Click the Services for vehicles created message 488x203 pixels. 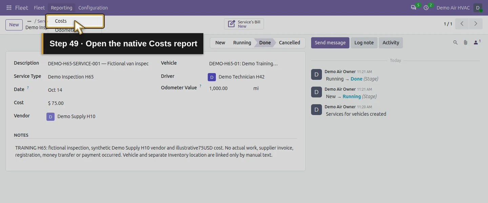(x=356, y=114)
